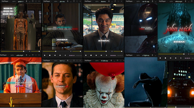Click the open-file eject icon in Wick.mp4 window
Viewport: 194px width, 108px height.
[181, 58]
